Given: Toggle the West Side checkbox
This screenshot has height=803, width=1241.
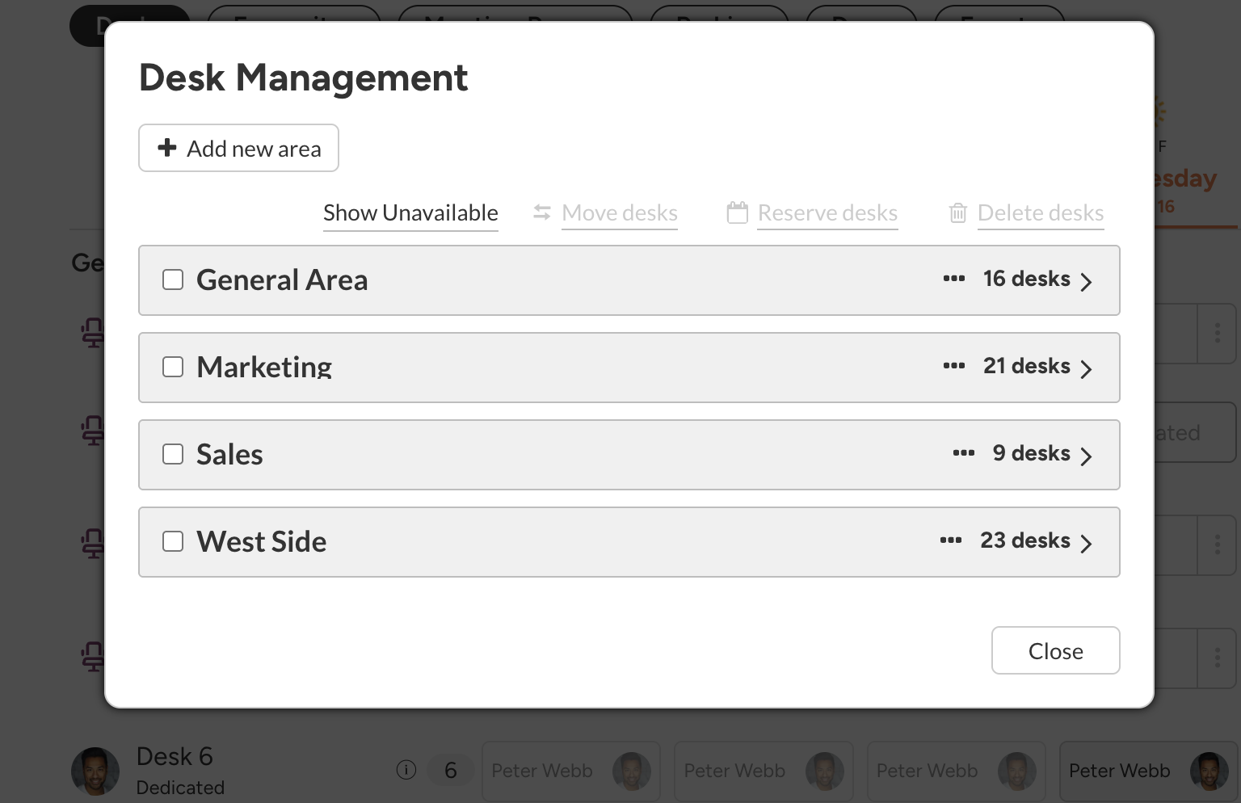Looking at the screenshot, I should [173, 541].
